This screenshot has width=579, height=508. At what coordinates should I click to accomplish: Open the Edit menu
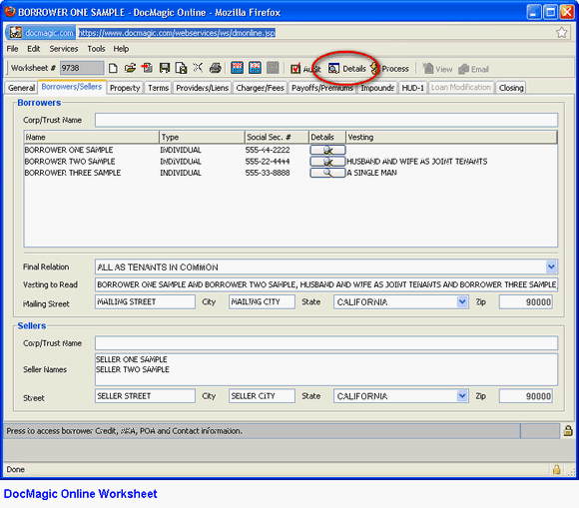(x=34, y=49)
